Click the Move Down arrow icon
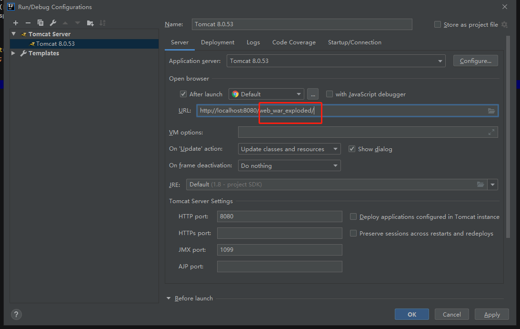The image size is (520, 329). click(x=78, y=23)
